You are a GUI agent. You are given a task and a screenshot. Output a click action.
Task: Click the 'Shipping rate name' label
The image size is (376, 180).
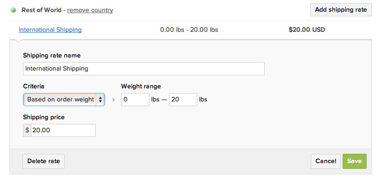[x=52, y=55]
